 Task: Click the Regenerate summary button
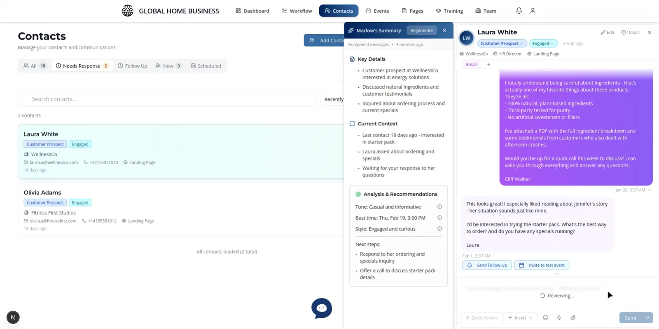[421, 31]
